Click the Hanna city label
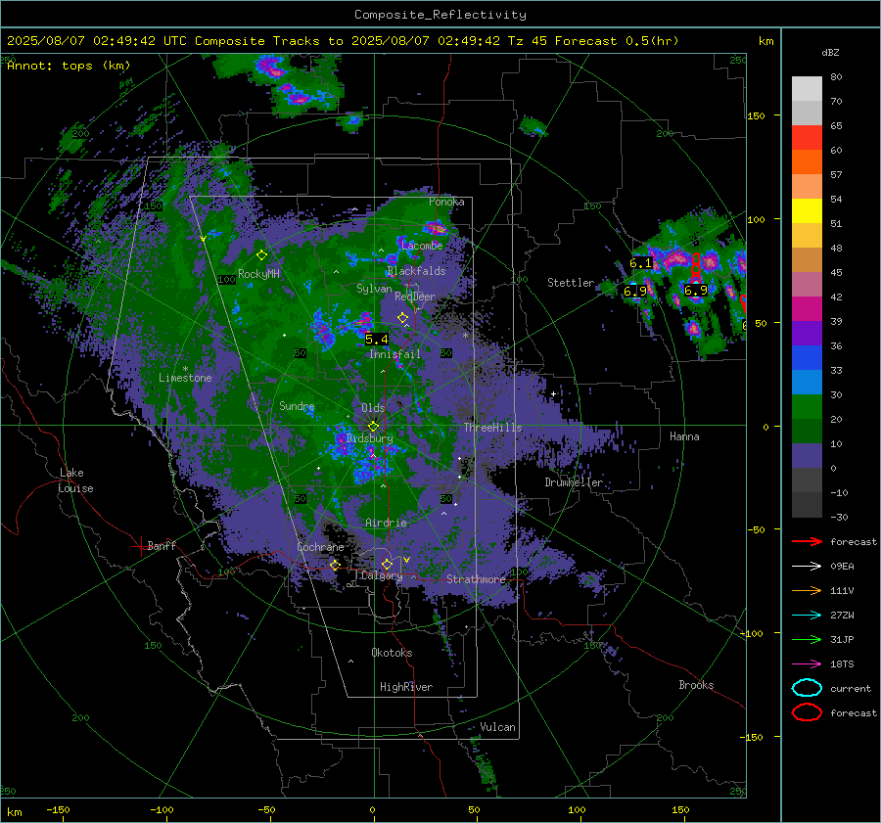The width and height of the screenshot is (881, 823). 684,435
